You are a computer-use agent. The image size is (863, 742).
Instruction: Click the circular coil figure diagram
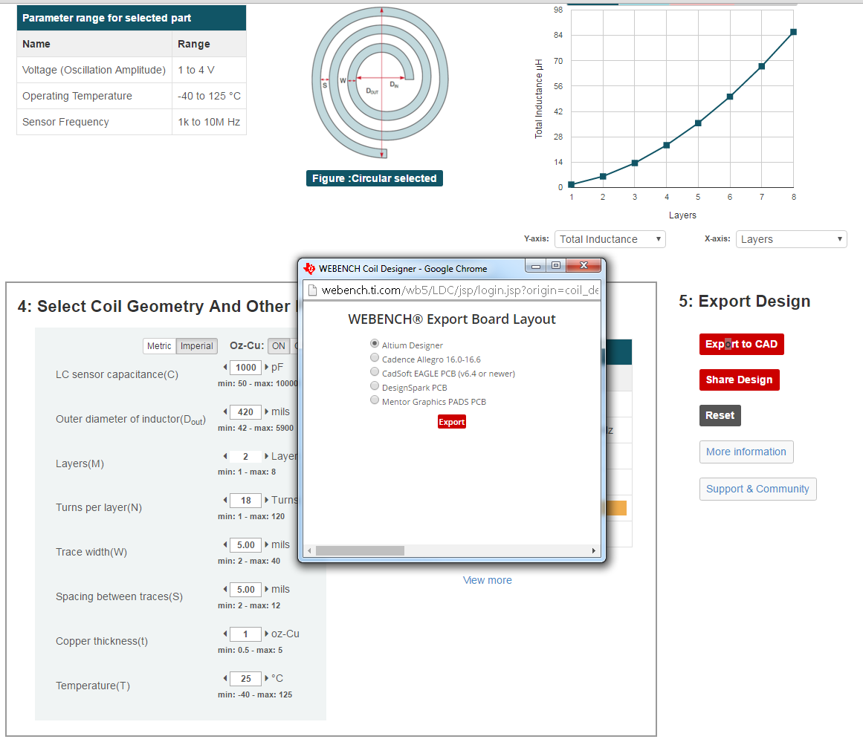tap(381, 82)
